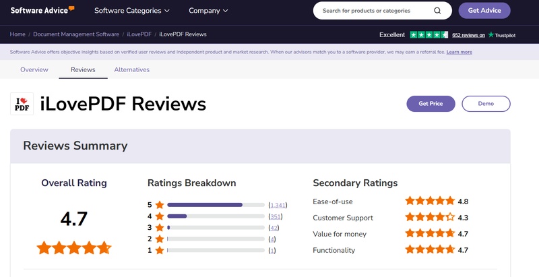This screenshot has height=277, width=539.
Task: Expand the Software Categories menu
Action: (x=132, y=11)
